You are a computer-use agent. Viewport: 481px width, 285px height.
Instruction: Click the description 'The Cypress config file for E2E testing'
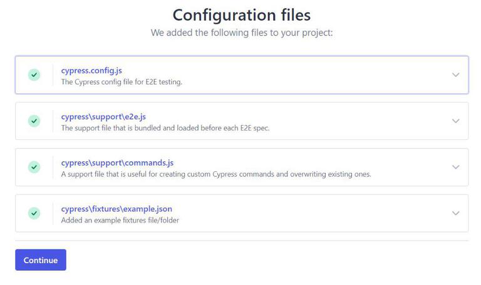click(122, 82)
